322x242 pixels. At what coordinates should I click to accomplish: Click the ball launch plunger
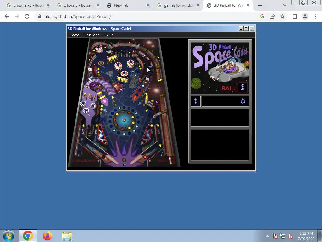(x=170, y=160)
